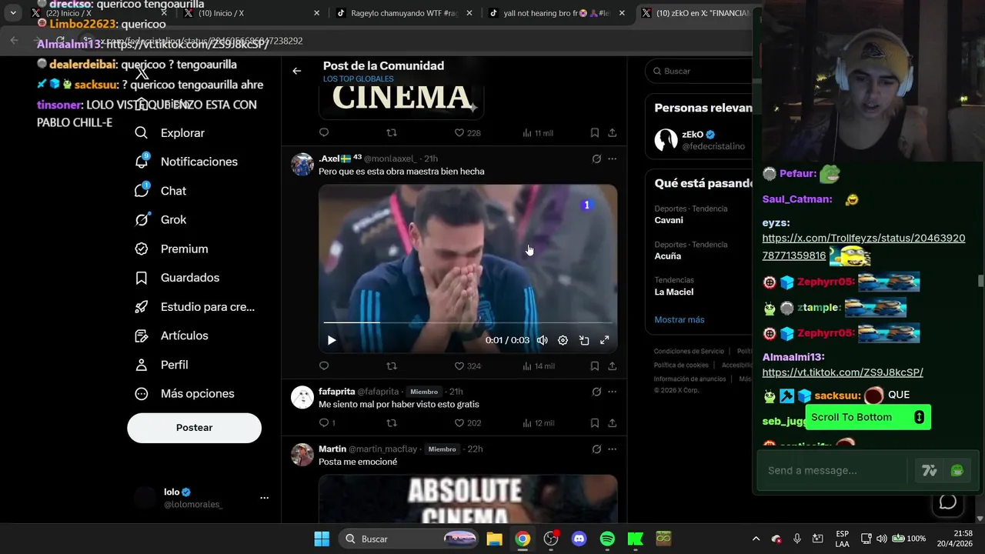Image resolution: width=985 pixels, height=554 pixels.
Task: Open more options on fafaprita's post
Action: point(613,392)
